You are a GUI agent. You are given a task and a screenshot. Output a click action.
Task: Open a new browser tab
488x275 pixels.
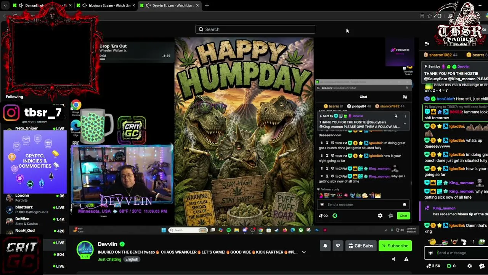207,5
